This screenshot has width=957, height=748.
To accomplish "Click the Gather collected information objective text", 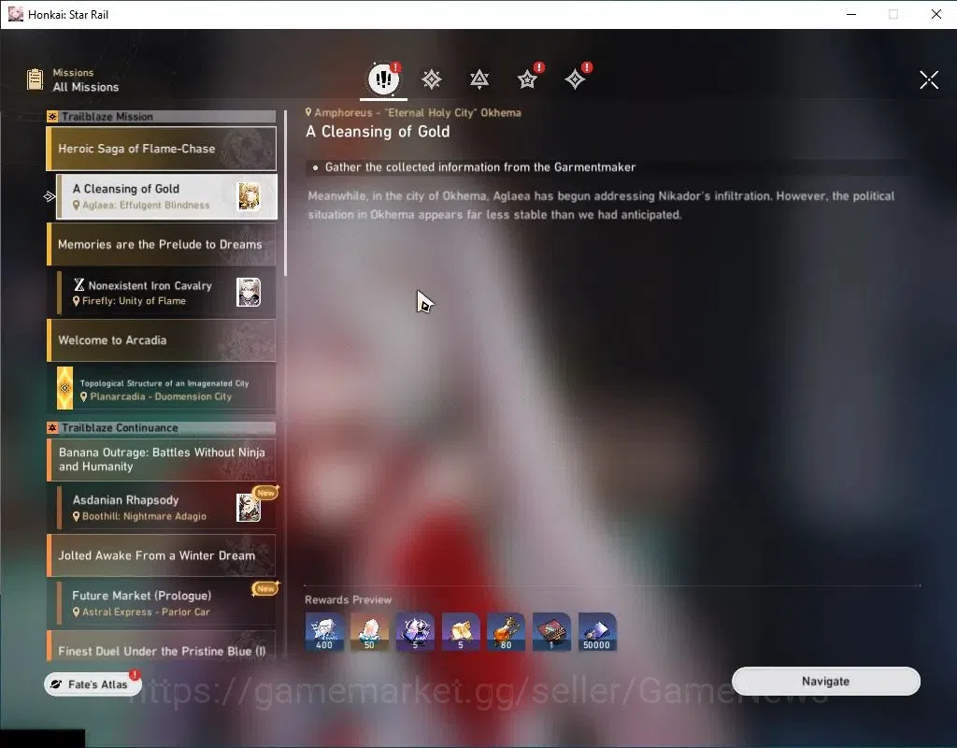I will [x=479, y=167].
